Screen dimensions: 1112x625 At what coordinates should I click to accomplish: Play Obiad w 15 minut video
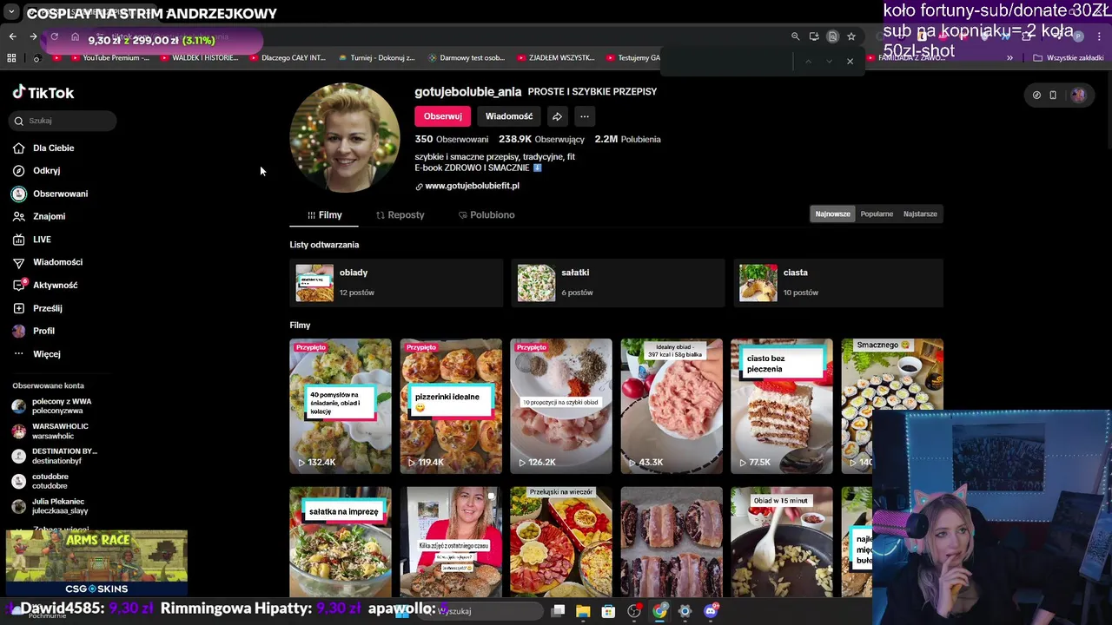[x=782, y=542]
